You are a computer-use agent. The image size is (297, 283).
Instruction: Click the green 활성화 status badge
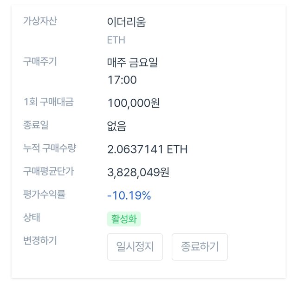coord(124,219)
